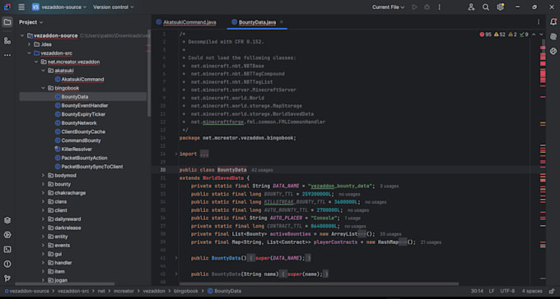Expand the chakracharge package

pyautogui.click(x=43, y=193)
